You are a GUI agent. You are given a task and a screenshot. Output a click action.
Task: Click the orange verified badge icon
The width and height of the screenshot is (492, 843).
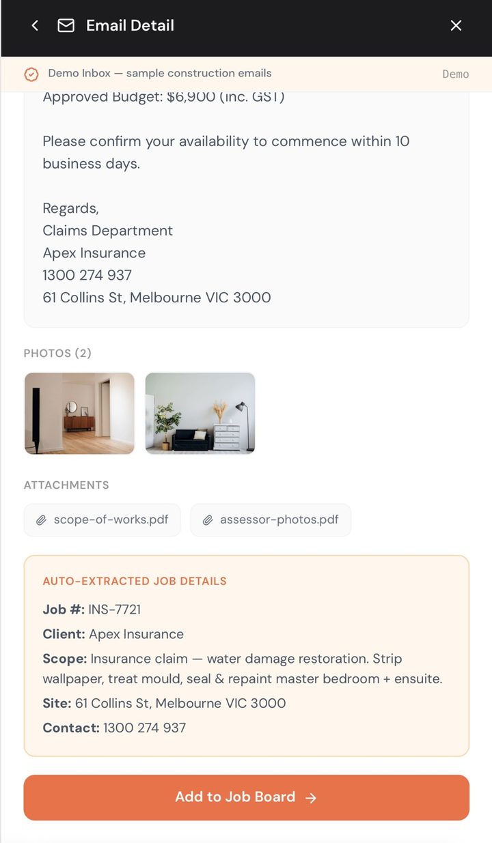31,74
